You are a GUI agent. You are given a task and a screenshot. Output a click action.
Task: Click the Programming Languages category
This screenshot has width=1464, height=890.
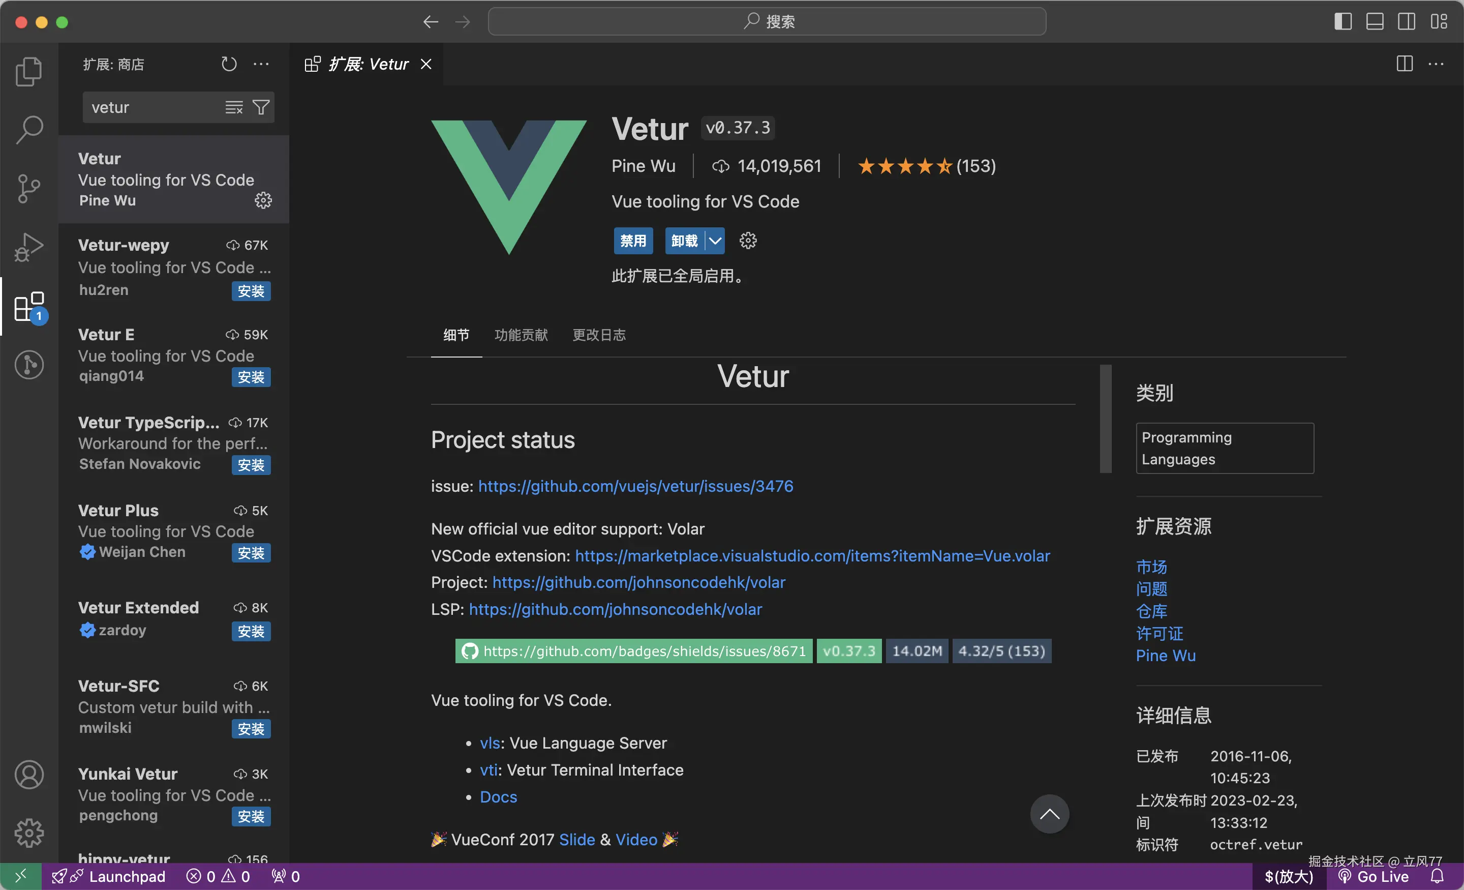(x=1225, y=448)
